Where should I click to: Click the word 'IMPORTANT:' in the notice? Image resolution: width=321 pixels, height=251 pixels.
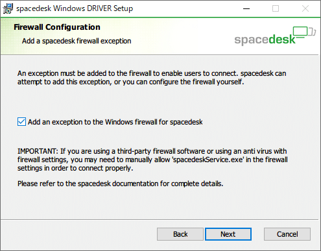[38, 151]
